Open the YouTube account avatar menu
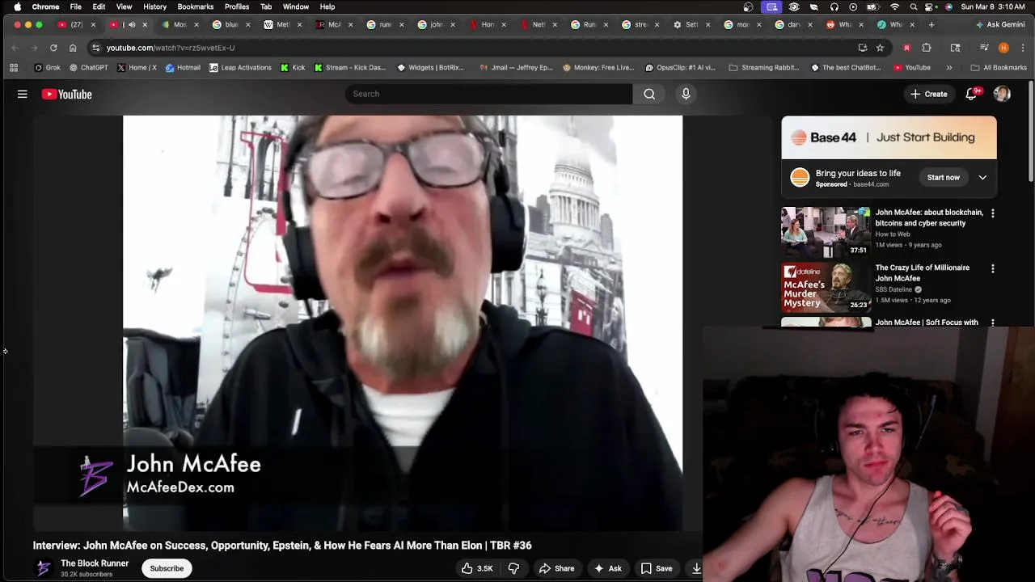 click(1002, 94)
